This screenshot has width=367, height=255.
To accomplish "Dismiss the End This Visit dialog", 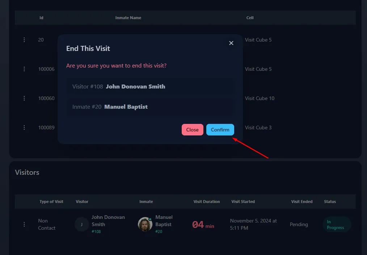I will coord(231,43).
